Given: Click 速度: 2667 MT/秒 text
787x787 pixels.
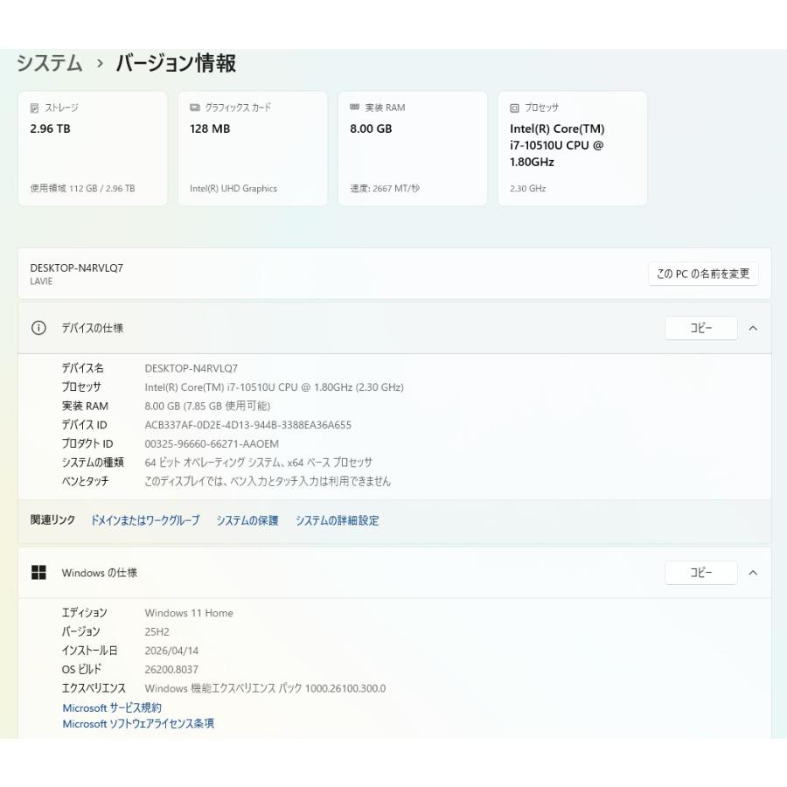Looking at the screenshot, I should click(x=385, y=188).
